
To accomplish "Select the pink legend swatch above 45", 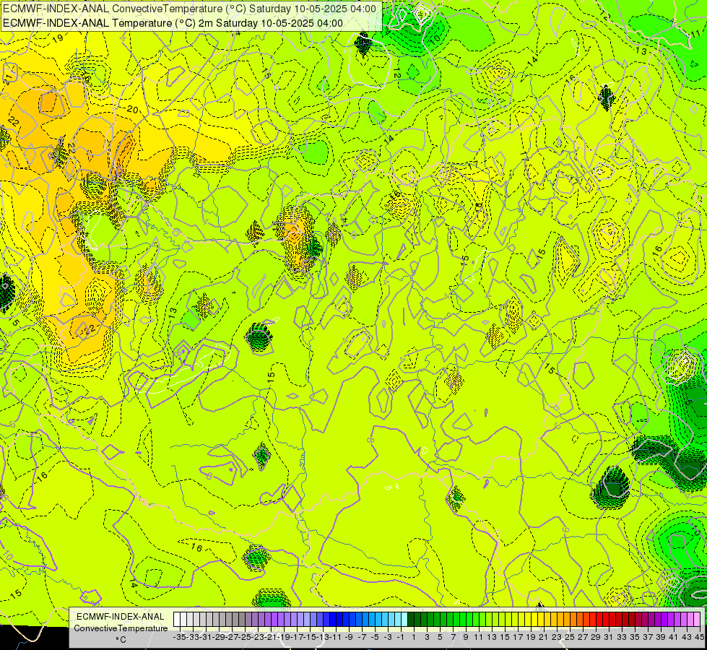I will point(697,620).
